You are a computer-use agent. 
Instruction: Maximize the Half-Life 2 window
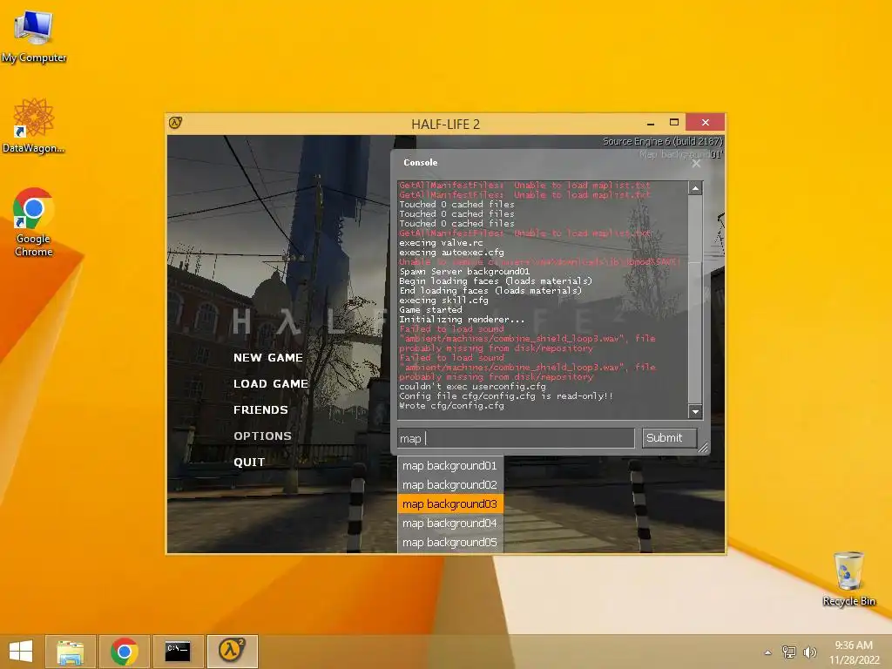tap(674, 122)
